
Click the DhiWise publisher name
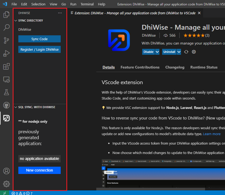click(x=149, y=35)
